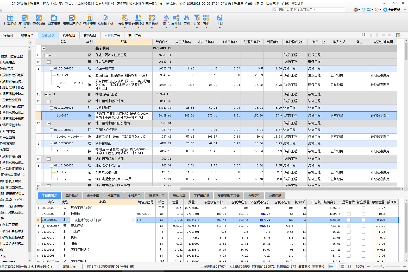This screenshot has width=408, height=272.
Task: Toggle 是否暂估 checkbox for 锯木 row
Action: [348, 244]
